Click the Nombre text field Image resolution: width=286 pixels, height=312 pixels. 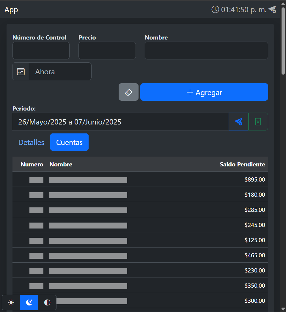click(206, 51)
